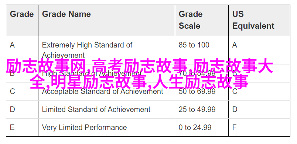The image size is (297, 144).
Task: Select grade D in the Grade column
Action: [22, 109]
